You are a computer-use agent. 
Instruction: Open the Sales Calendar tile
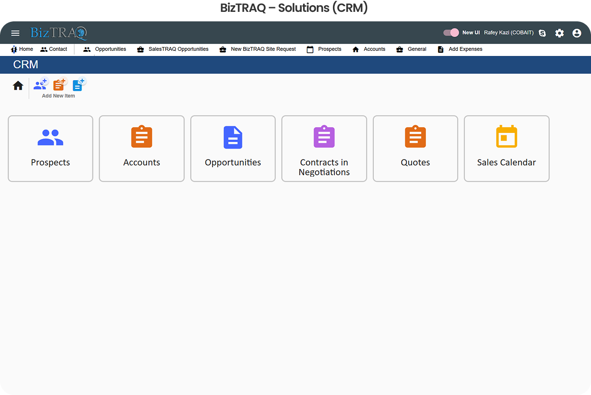[507, 149]
